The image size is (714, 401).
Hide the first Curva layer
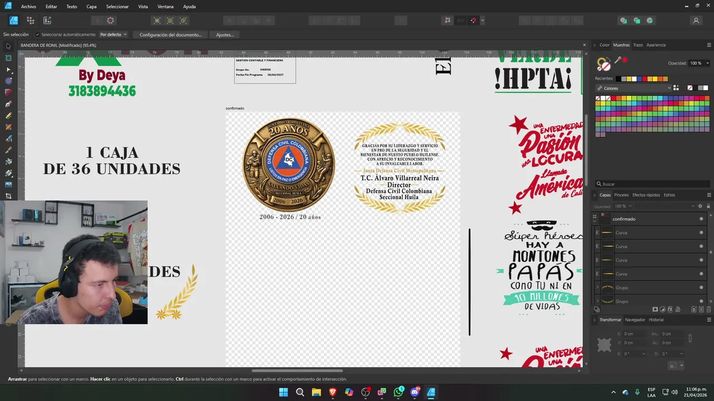[701, 233]
